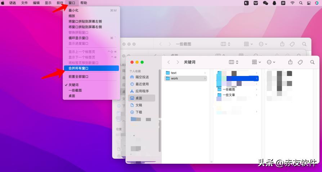Select 将窗口拼贴到屏幕右侧
This screenshot has width=322, height=172.
click(91, 27)
